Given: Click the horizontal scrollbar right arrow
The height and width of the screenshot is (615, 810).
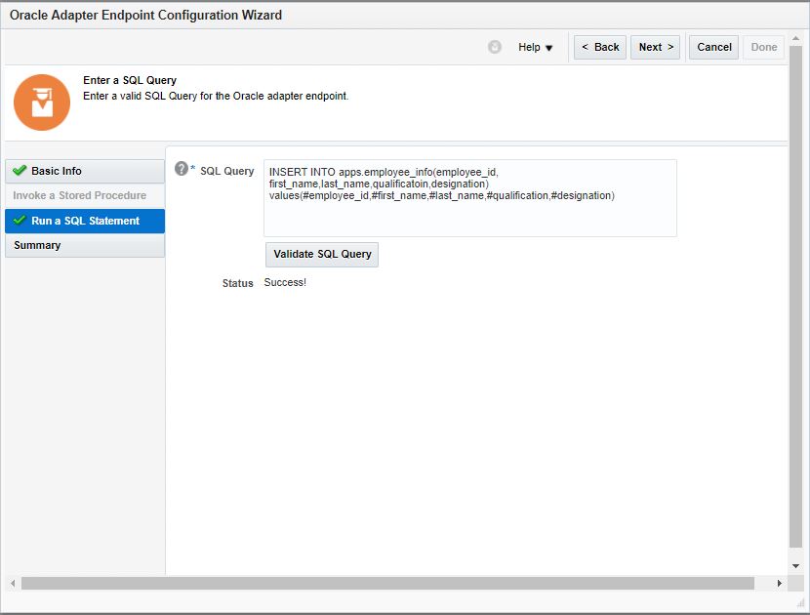Looking at the screenshot, I should (779, 583).
